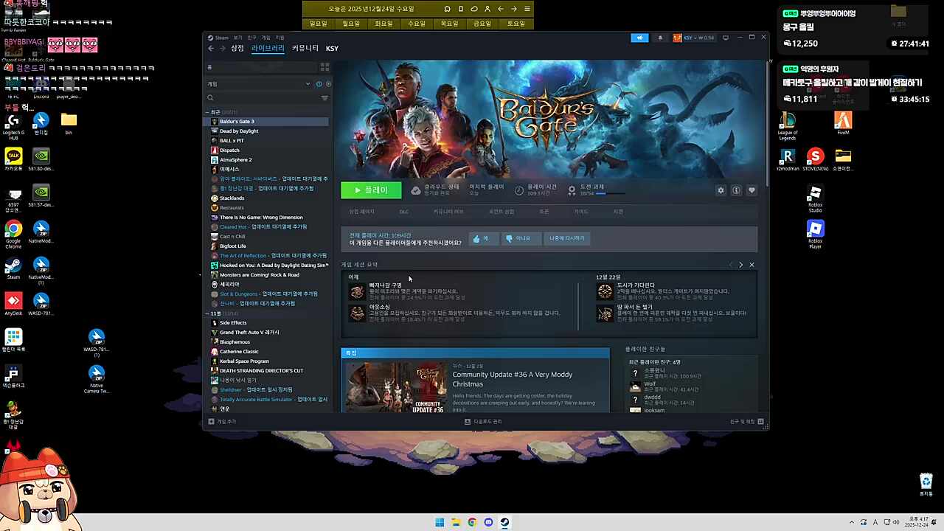
Task: Open the DLC link under the play bar
Action: coord(404,212)
